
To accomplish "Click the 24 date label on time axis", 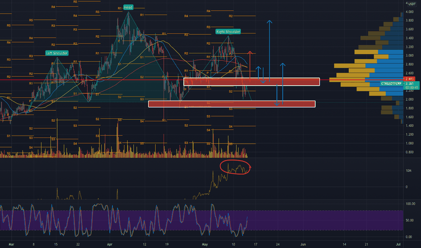I will (x=278, y=244).
